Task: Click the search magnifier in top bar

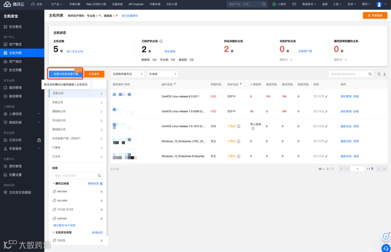Action: pos(264,4)
